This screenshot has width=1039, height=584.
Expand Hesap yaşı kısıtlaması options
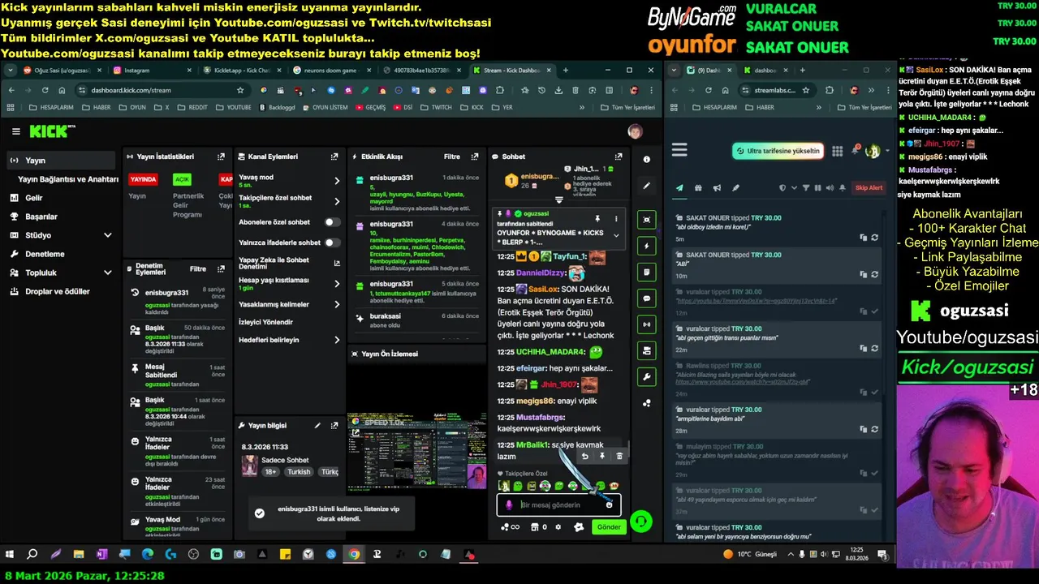point(337,284)
